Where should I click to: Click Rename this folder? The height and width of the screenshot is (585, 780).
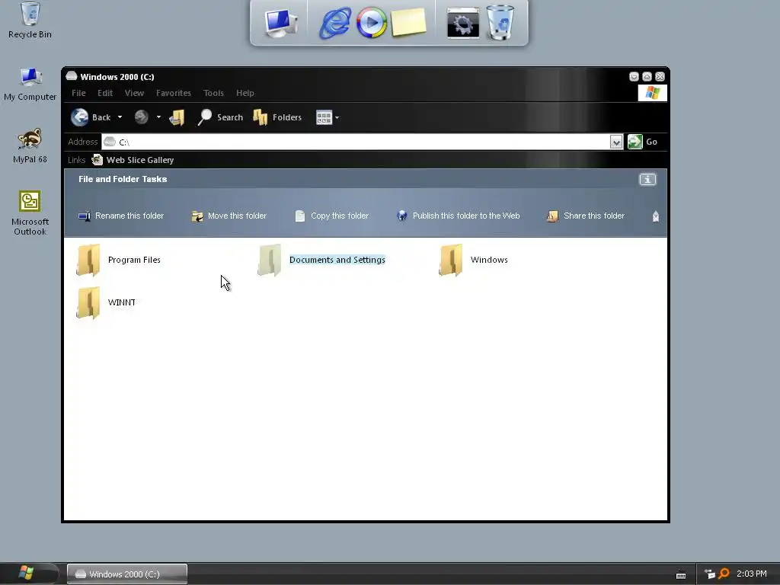coord(121,216)
